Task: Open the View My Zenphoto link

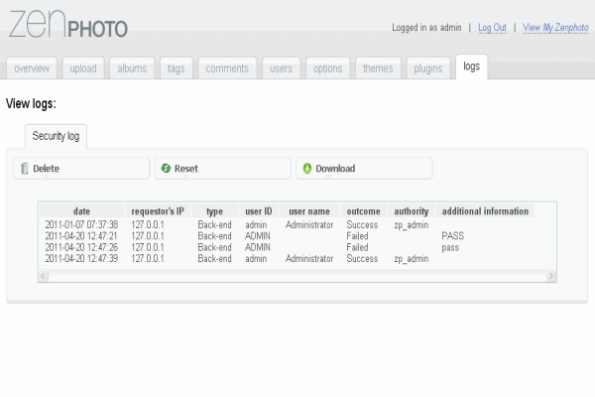Action: 555,28
